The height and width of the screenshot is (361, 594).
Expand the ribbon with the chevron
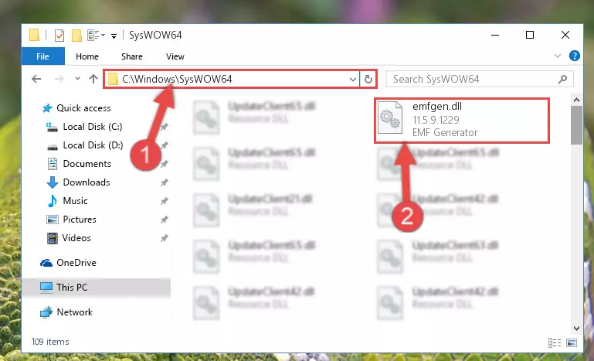[558, 56]
